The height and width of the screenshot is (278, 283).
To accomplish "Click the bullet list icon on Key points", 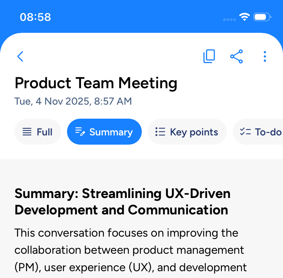I will click(x=160, y=132).
